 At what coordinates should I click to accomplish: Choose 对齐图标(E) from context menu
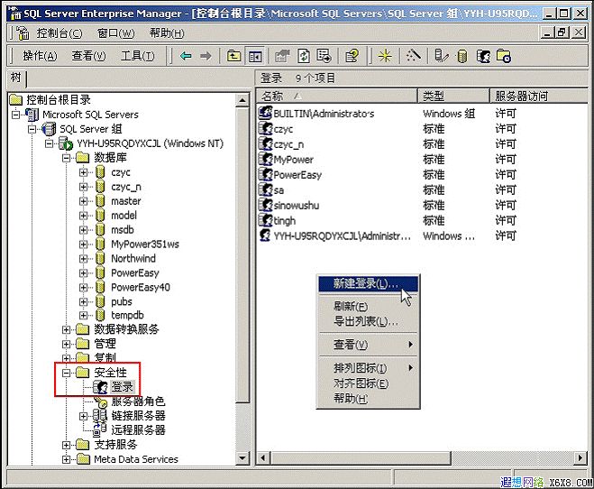[x=368, y=383]
